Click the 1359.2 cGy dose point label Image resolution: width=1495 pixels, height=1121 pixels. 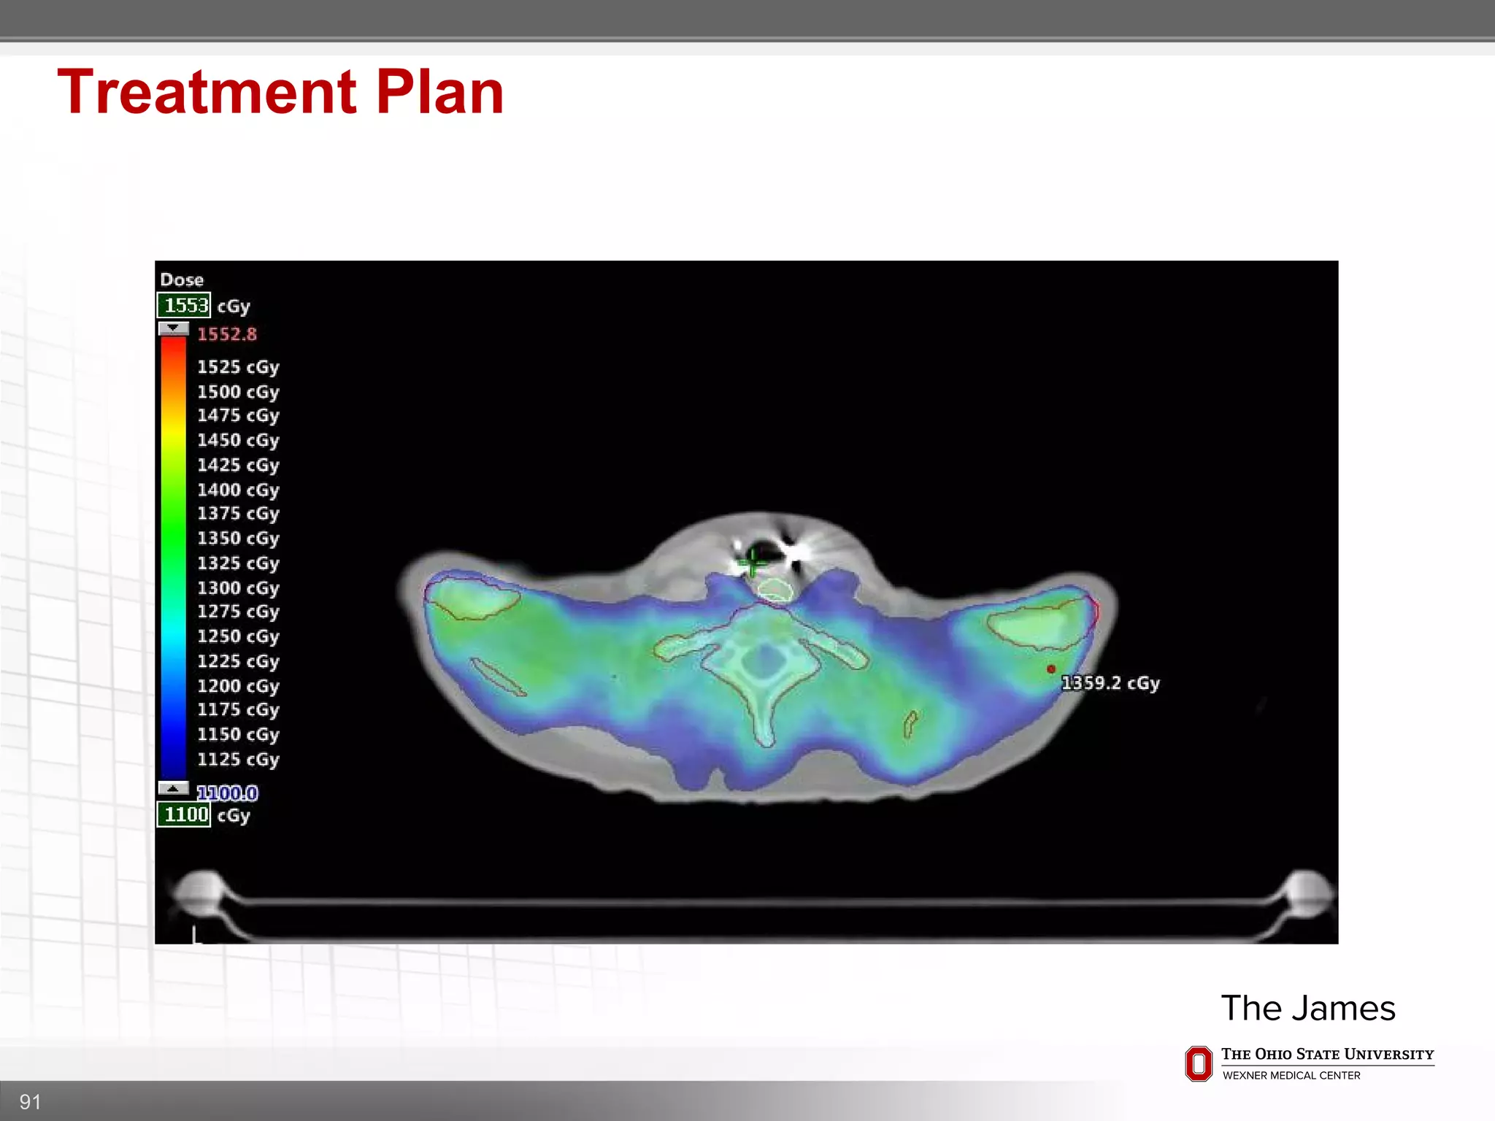(x=1110, y=683)
